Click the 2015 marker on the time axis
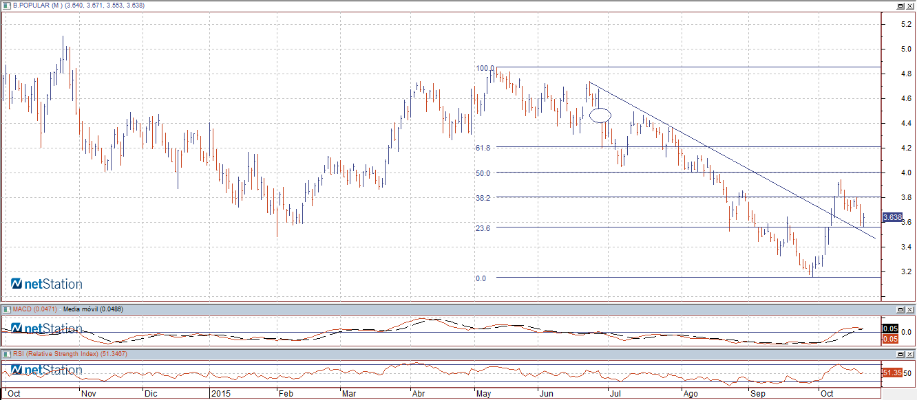 click(220, 394)
